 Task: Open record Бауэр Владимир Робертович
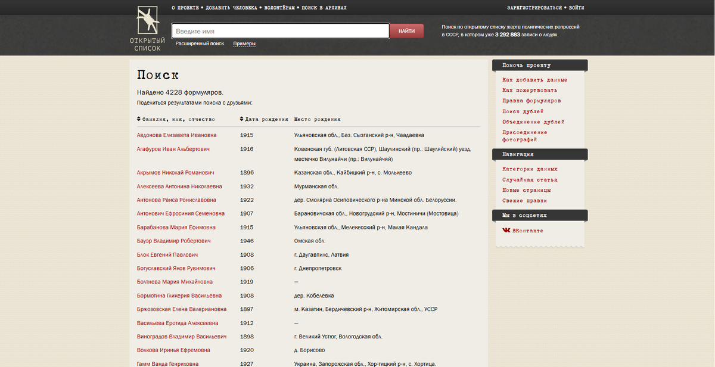coord(173,241)
